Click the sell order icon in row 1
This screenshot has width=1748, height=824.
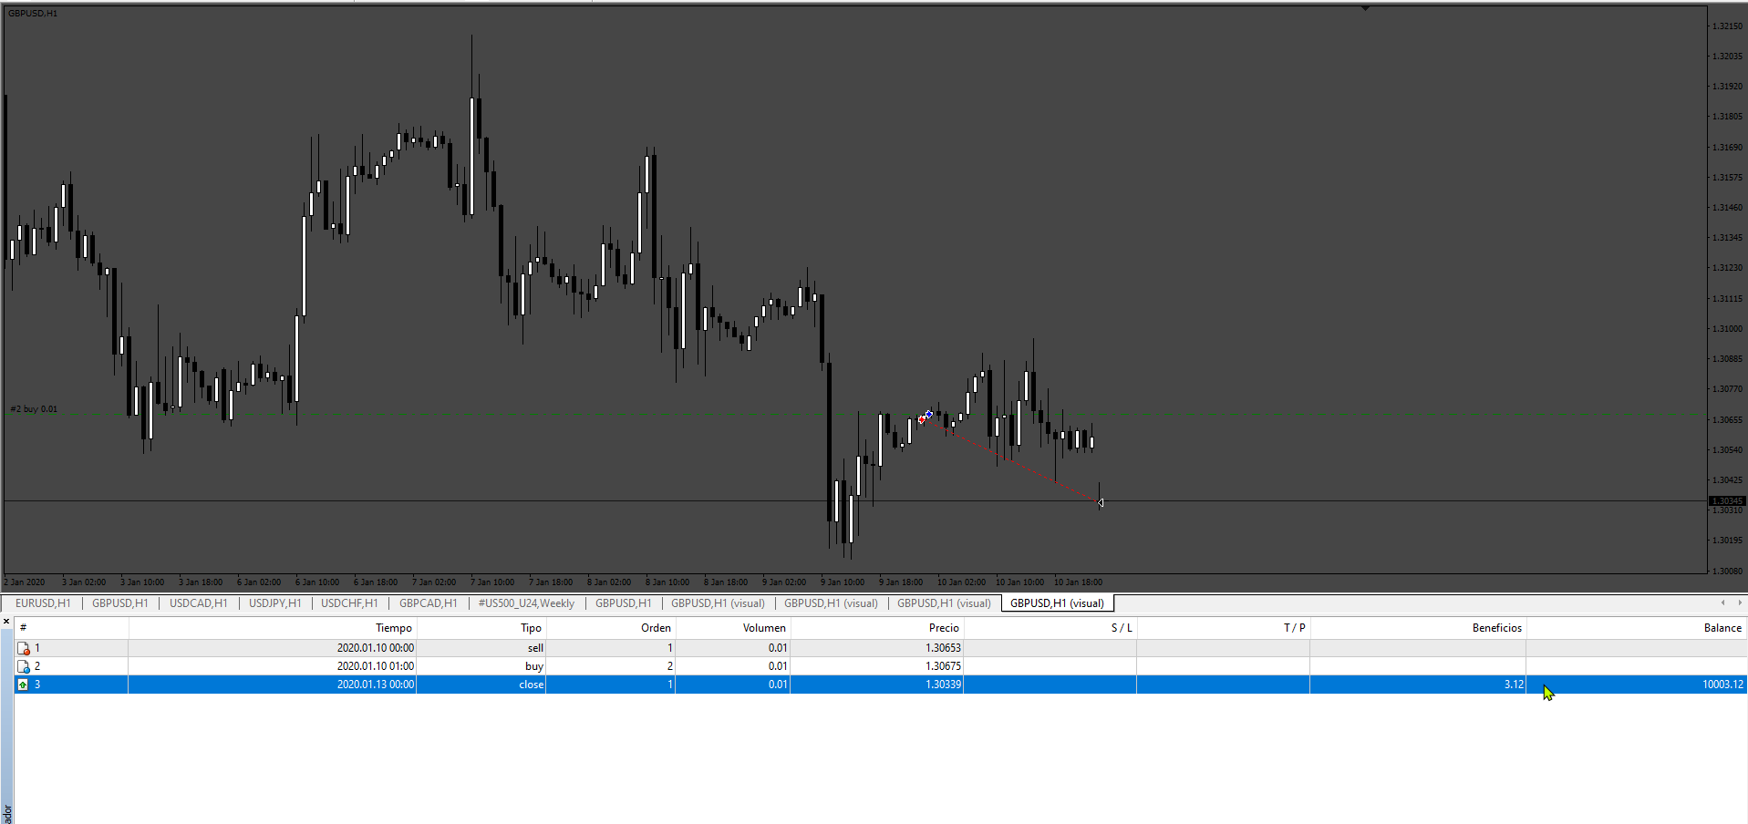(24, 648)
